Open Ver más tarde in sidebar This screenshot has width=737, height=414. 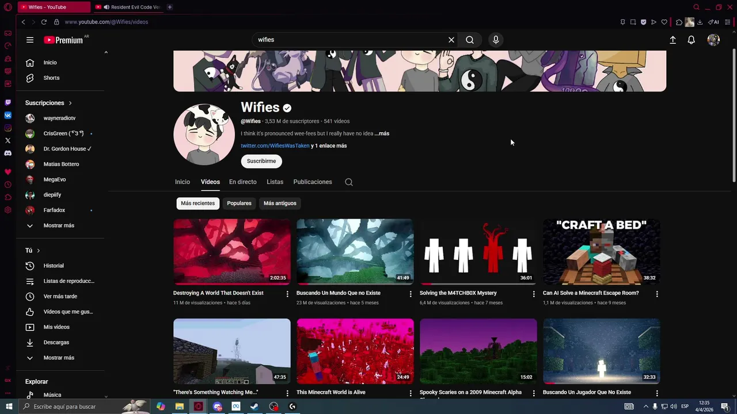(x=60, y=296)
